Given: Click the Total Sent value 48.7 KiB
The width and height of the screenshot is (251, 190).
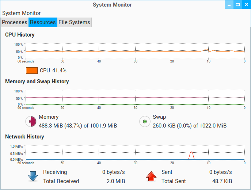Looking at the screenshot, I should click(x=223, y=181).
